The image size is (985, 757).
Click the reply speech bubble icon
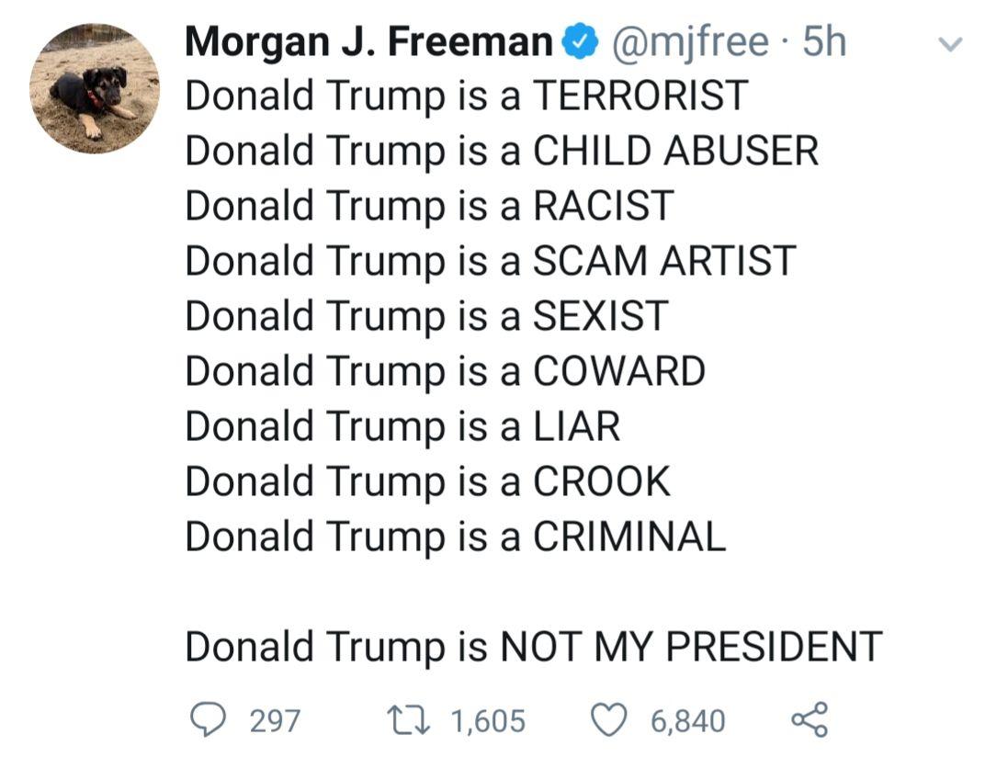[210, 719]
